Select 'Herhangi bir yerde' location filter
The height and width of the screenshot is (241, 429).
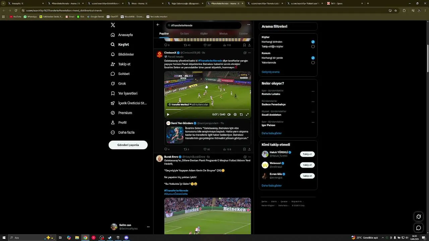[x=313, y=58]
